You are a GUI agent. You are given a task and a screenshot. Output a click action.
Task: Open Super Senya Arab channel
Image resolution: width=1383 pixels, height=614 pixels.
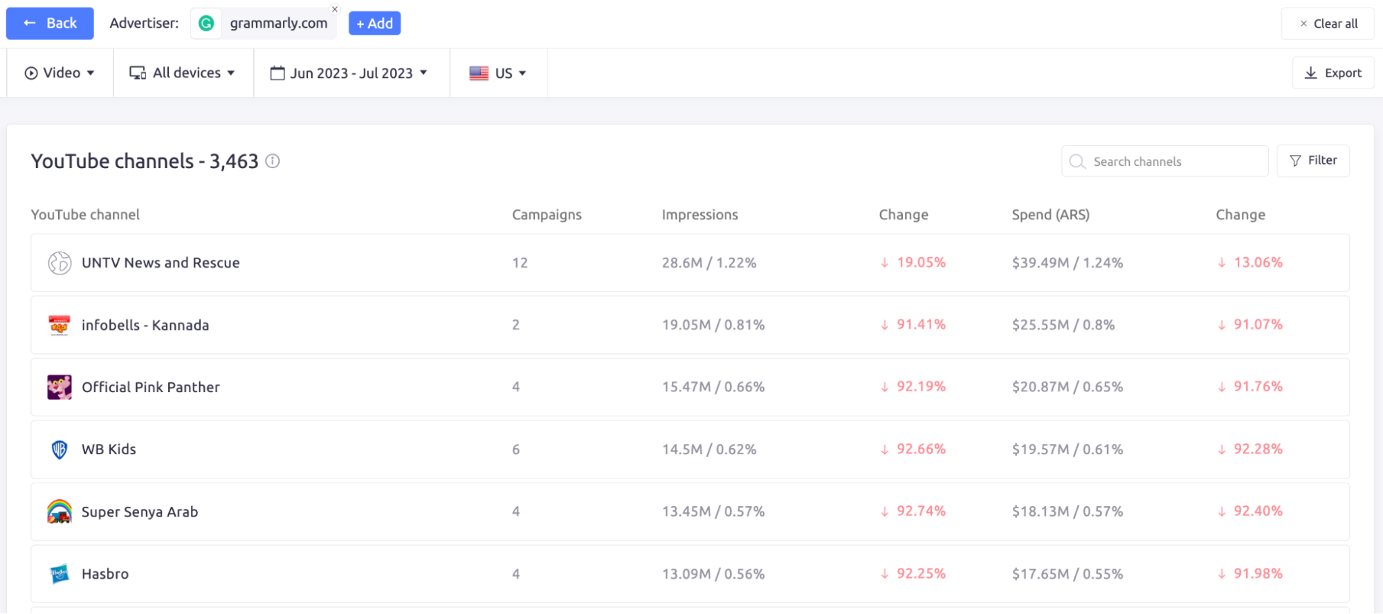pos(140,512)
